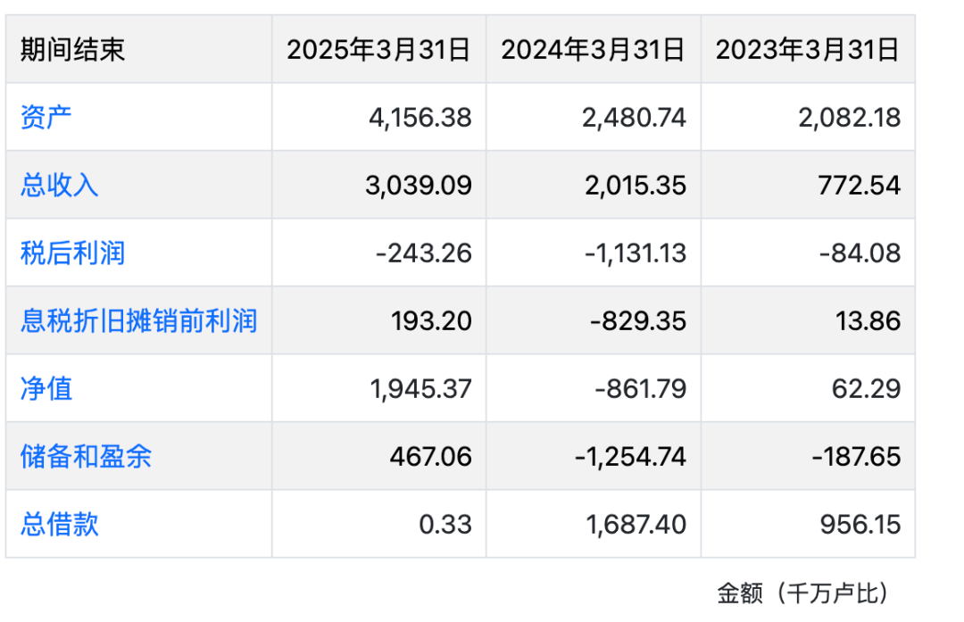The image size is (964, 622).
Task: Click the 4,156.38 assets cell
Action: click(420, 117)
